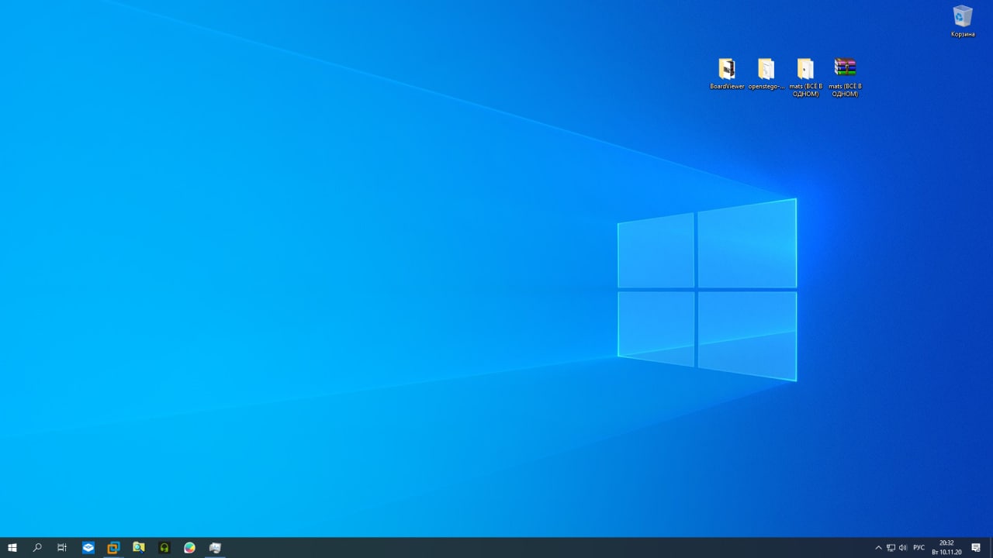Click the Show Desktop sliver at the taskbar edge
Image resolution: width=993 pixels, height=558 pixels.
point(991,548)
